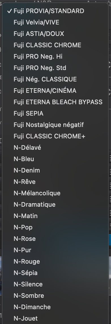Pick Fuji Nég. CLASSIQUE profile
The height and width of the screenshot is (324, 111).
click(x=55, y=79)
